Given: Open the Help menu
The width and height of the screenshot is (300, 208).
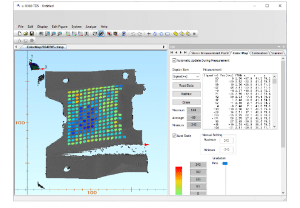Looking at the screenshot, I should coord(104,26).
